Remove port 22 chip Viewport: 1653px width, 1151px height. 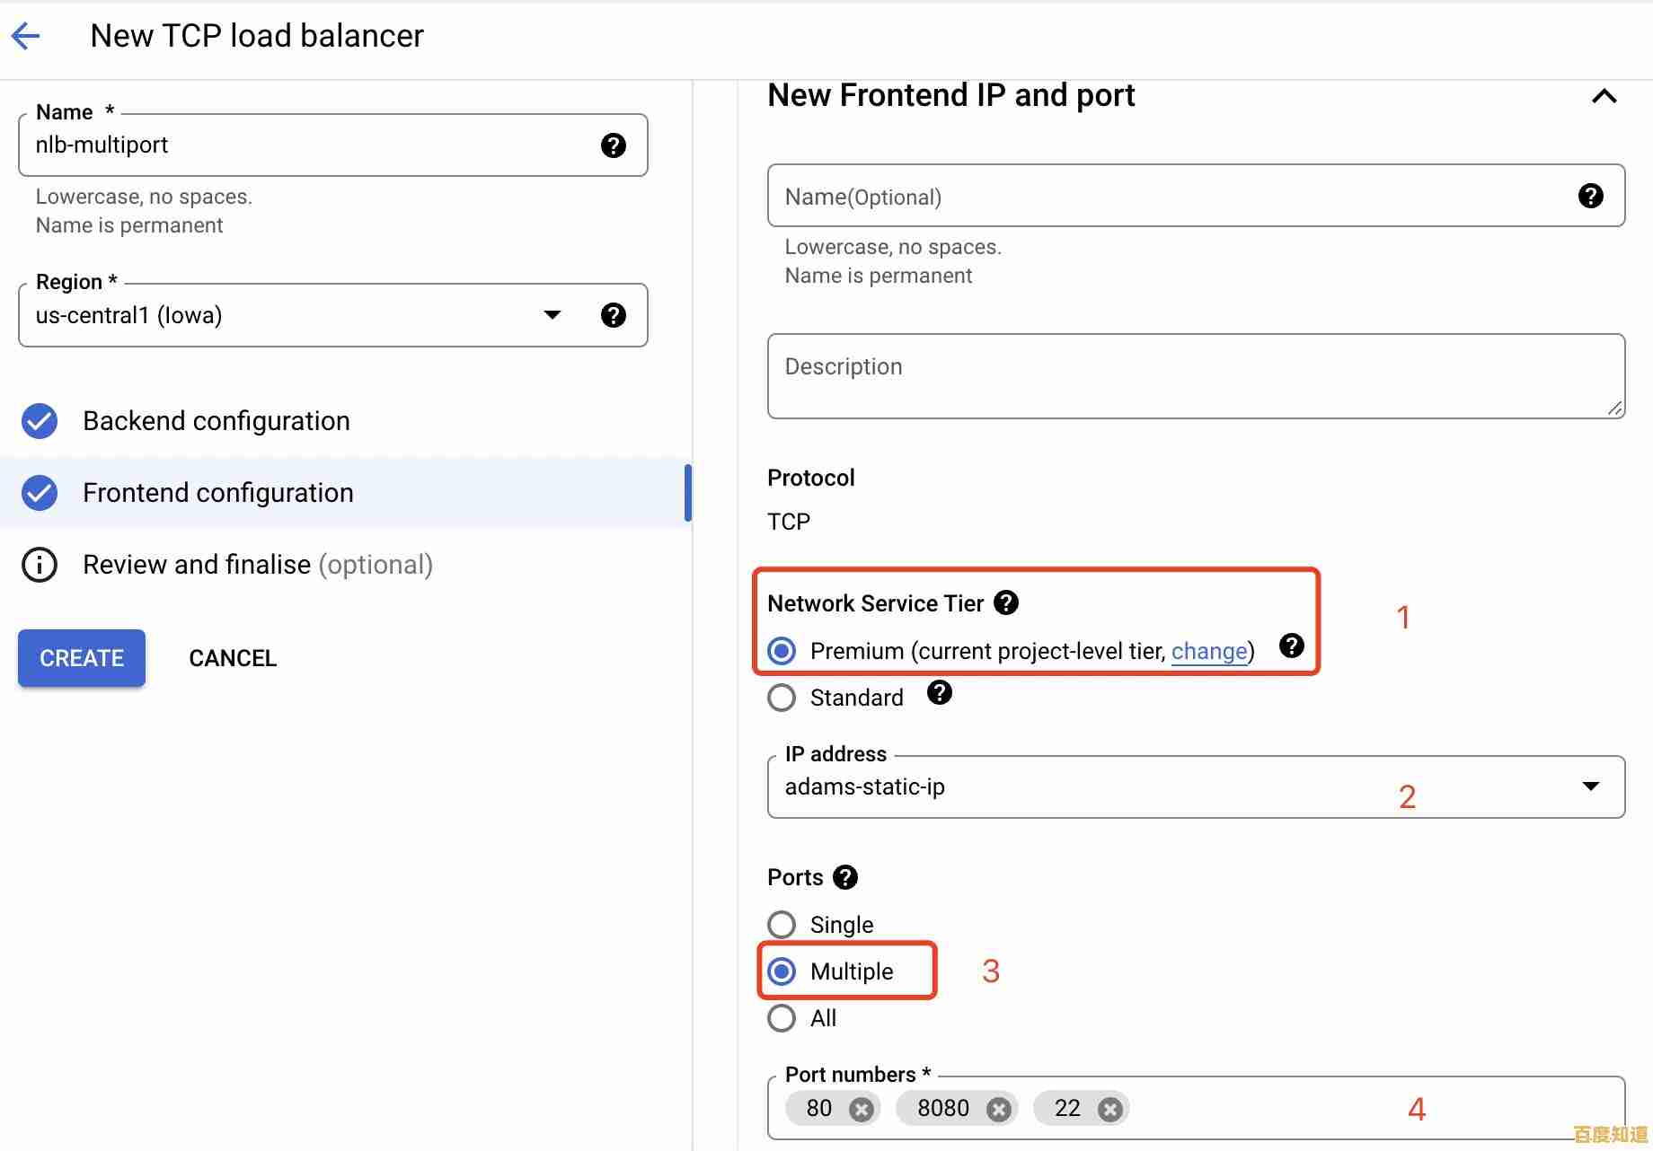click(1110, 1110)
